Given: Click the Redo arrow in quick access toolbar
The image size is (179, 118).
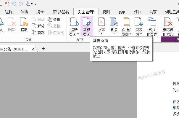Looking at the screenshot, I should [x=21, y=4].
